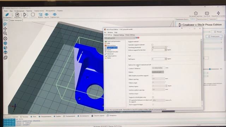Open Skirt and brim settings page
Image resolution: width=226 pixels, height=127 pixels.
pos(111,46)
